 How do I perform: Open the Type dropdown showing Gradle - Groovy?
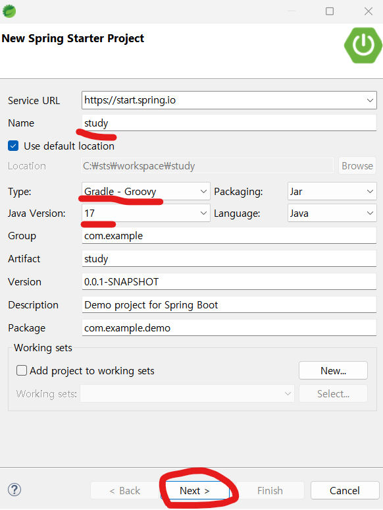point(146,191)
